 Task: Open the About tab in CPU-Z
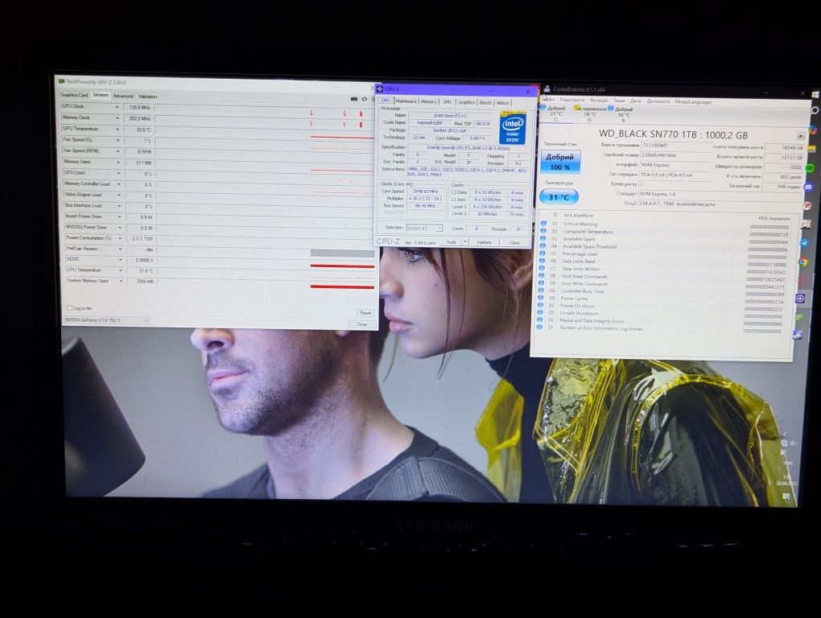click(502, 102)
